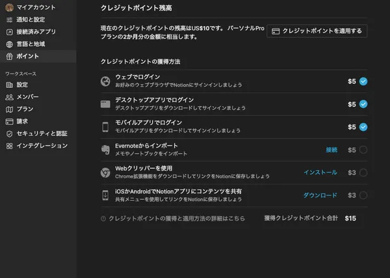
Task: Click the $15 total credit value
Action: tap(350, 219)
